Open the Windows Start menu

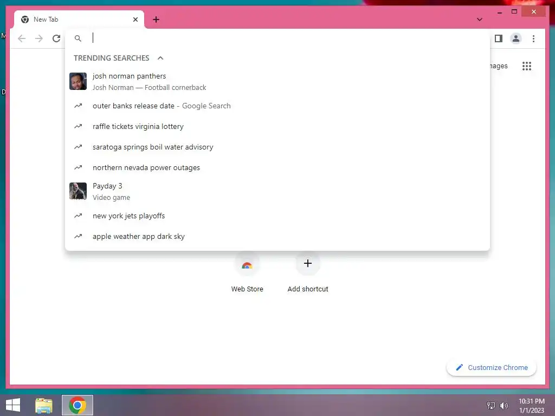[13, 405]
